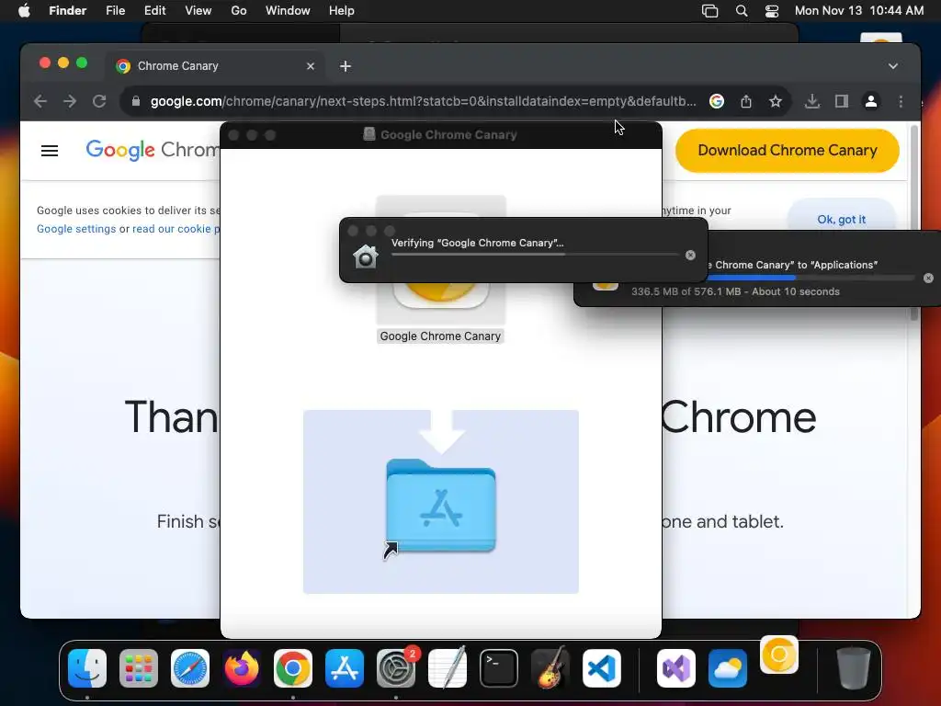The height and width of the screenshot is (706, 941).
Task: Open Stage Manager icon in menu bar
Action: (x=710, y=11)
